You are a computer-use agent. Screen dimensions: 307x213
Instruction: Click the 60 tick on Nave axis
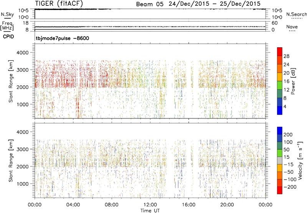[x=274, y=23]
